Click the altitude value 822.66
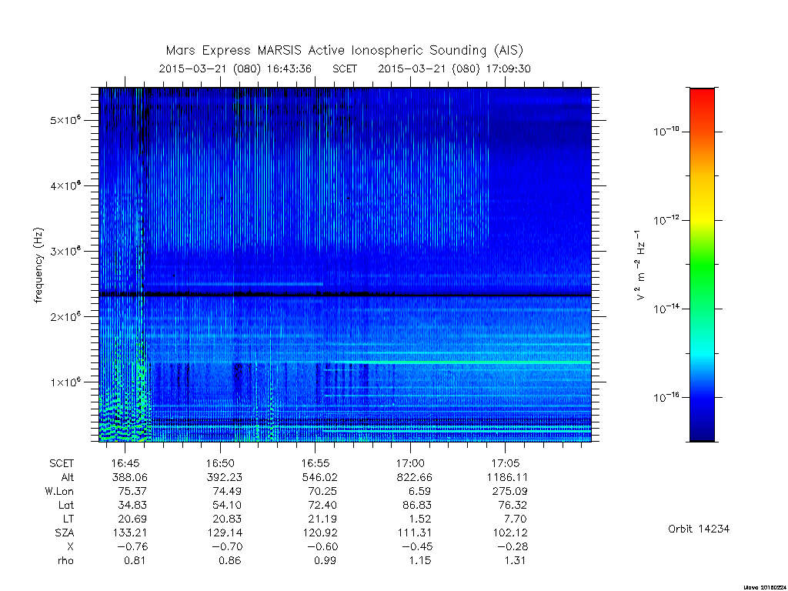 415,477
